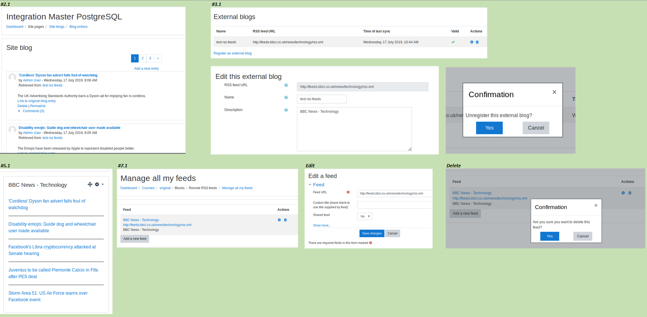
Task: Click Permalink on the Dyson entry
Action: 38,106
